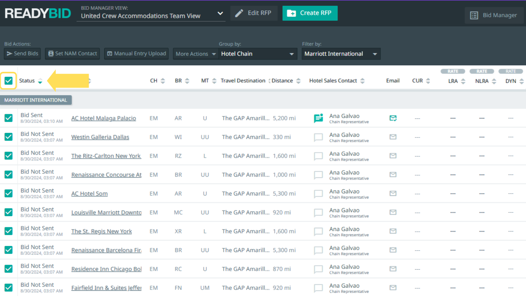Open Bid Manager View team dropdown
The height and width of the screenshot is (296, 526).
click(x=151, y=16)
